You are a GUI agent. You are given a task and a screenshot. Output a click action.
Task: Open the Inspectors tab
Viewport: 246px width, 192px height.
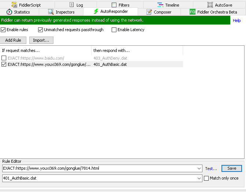click(61, 12)
